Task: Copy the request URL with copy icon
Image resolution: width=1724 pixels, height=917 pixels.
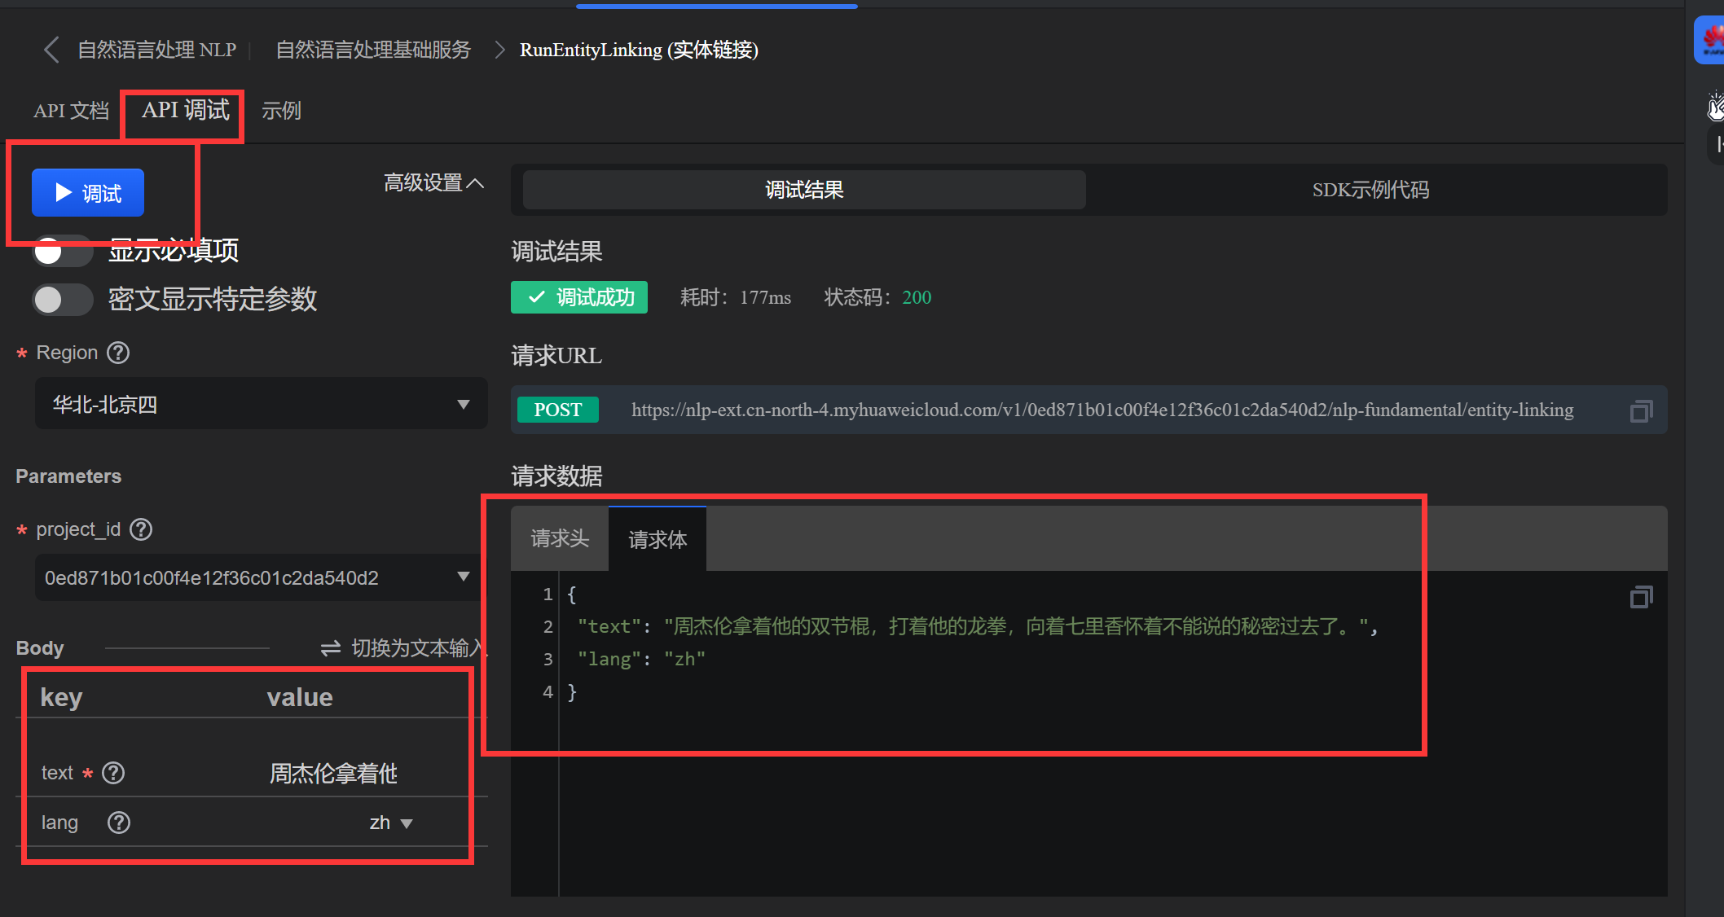Action: point(1641,411)
